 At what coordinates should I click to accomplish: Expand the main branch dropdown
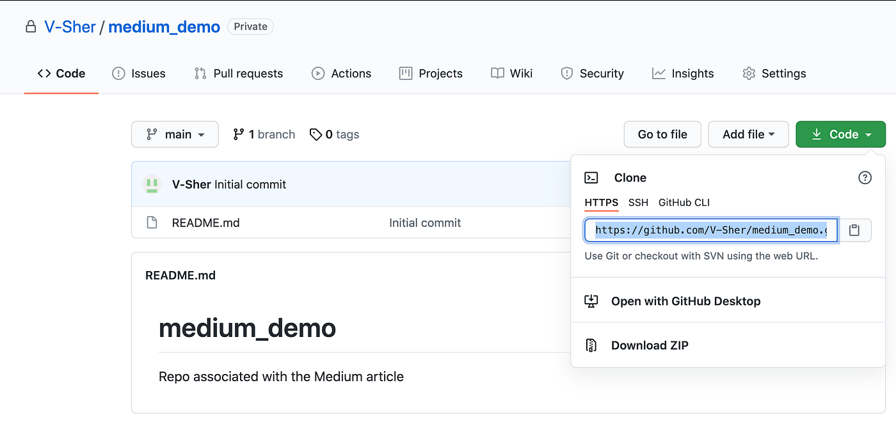175,134
